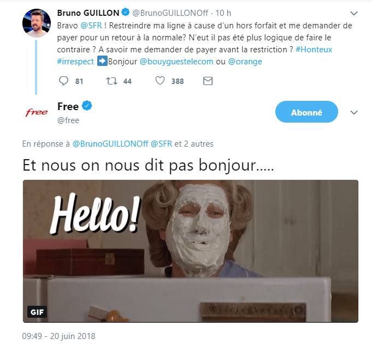The height and width of the screenshot is (345, 372).
Task: Expand the chevron menu on Bruno's tweet
Action: tap(354, 13)
